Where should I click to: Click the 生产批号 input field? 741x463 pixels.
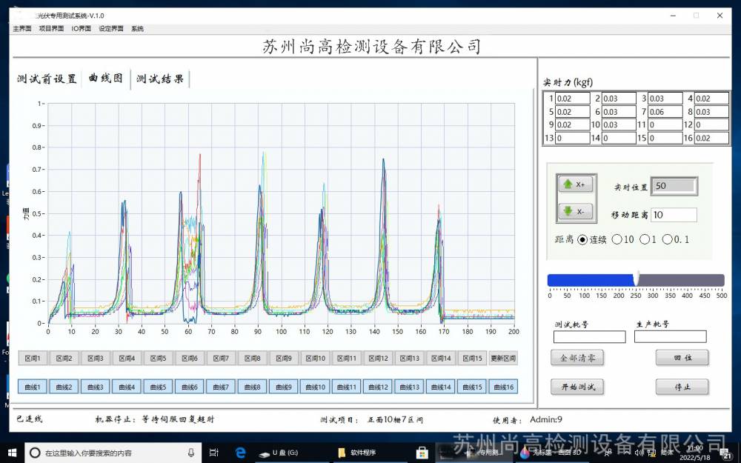pyautogui.click(x=670, y=337)
